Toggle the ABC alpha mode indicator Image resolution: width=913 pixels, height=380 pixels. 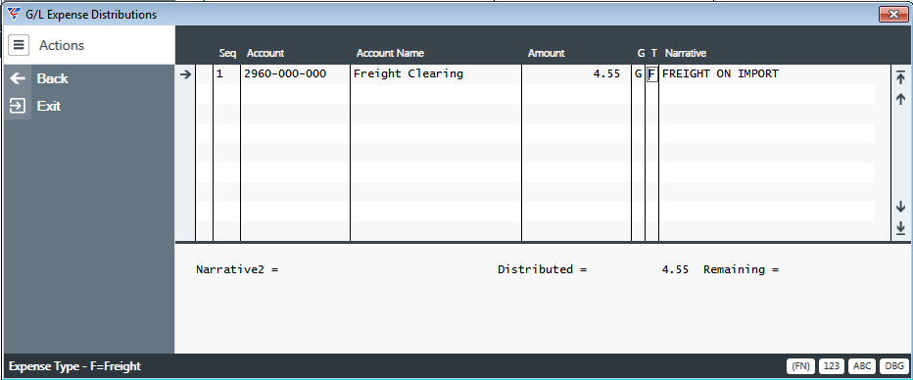[x=862, y=366]
